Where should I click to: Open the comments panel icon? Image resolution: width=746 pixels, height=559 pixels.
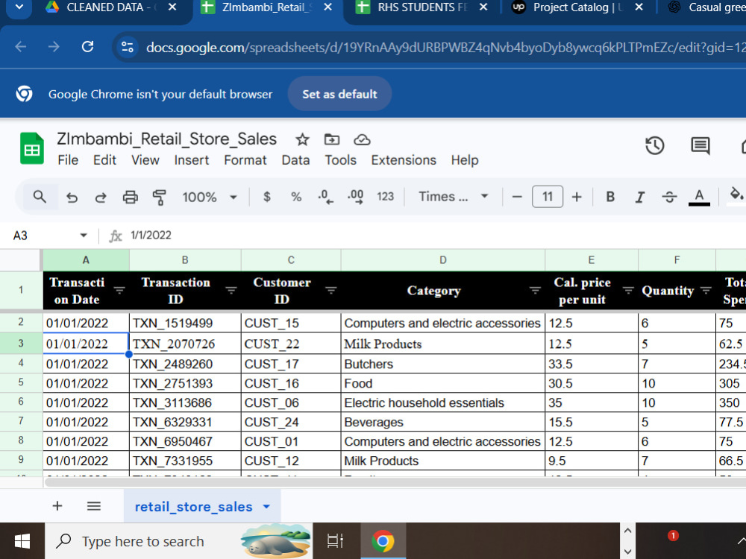coord(700,145)
